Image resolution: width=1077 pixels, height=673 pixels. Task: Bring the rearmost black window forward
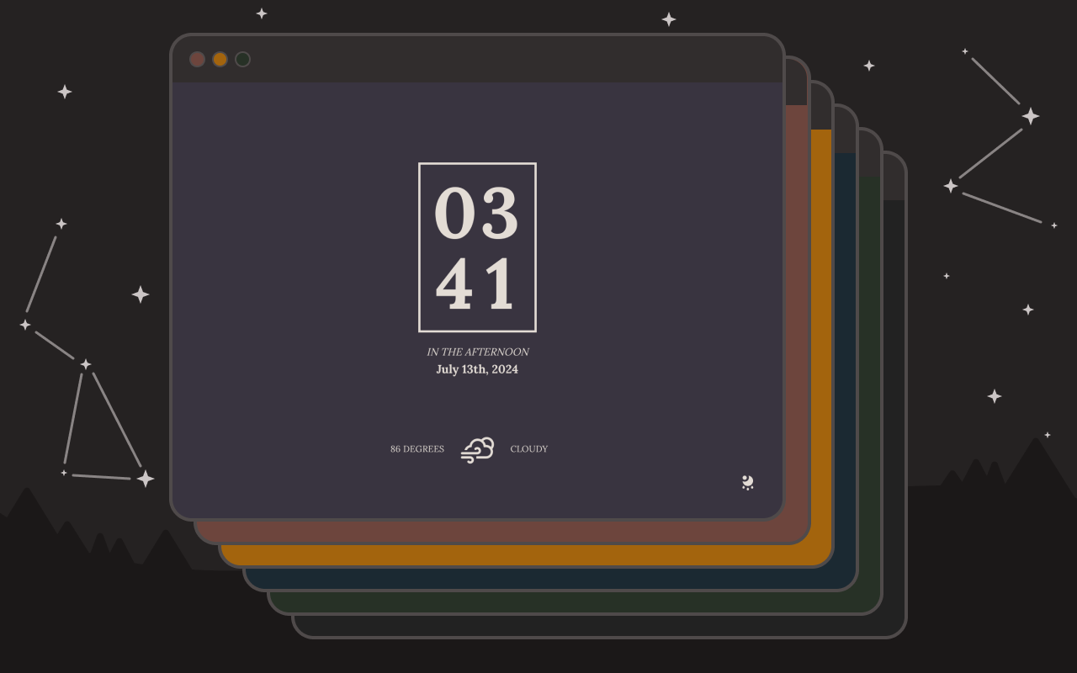[599, 626]
